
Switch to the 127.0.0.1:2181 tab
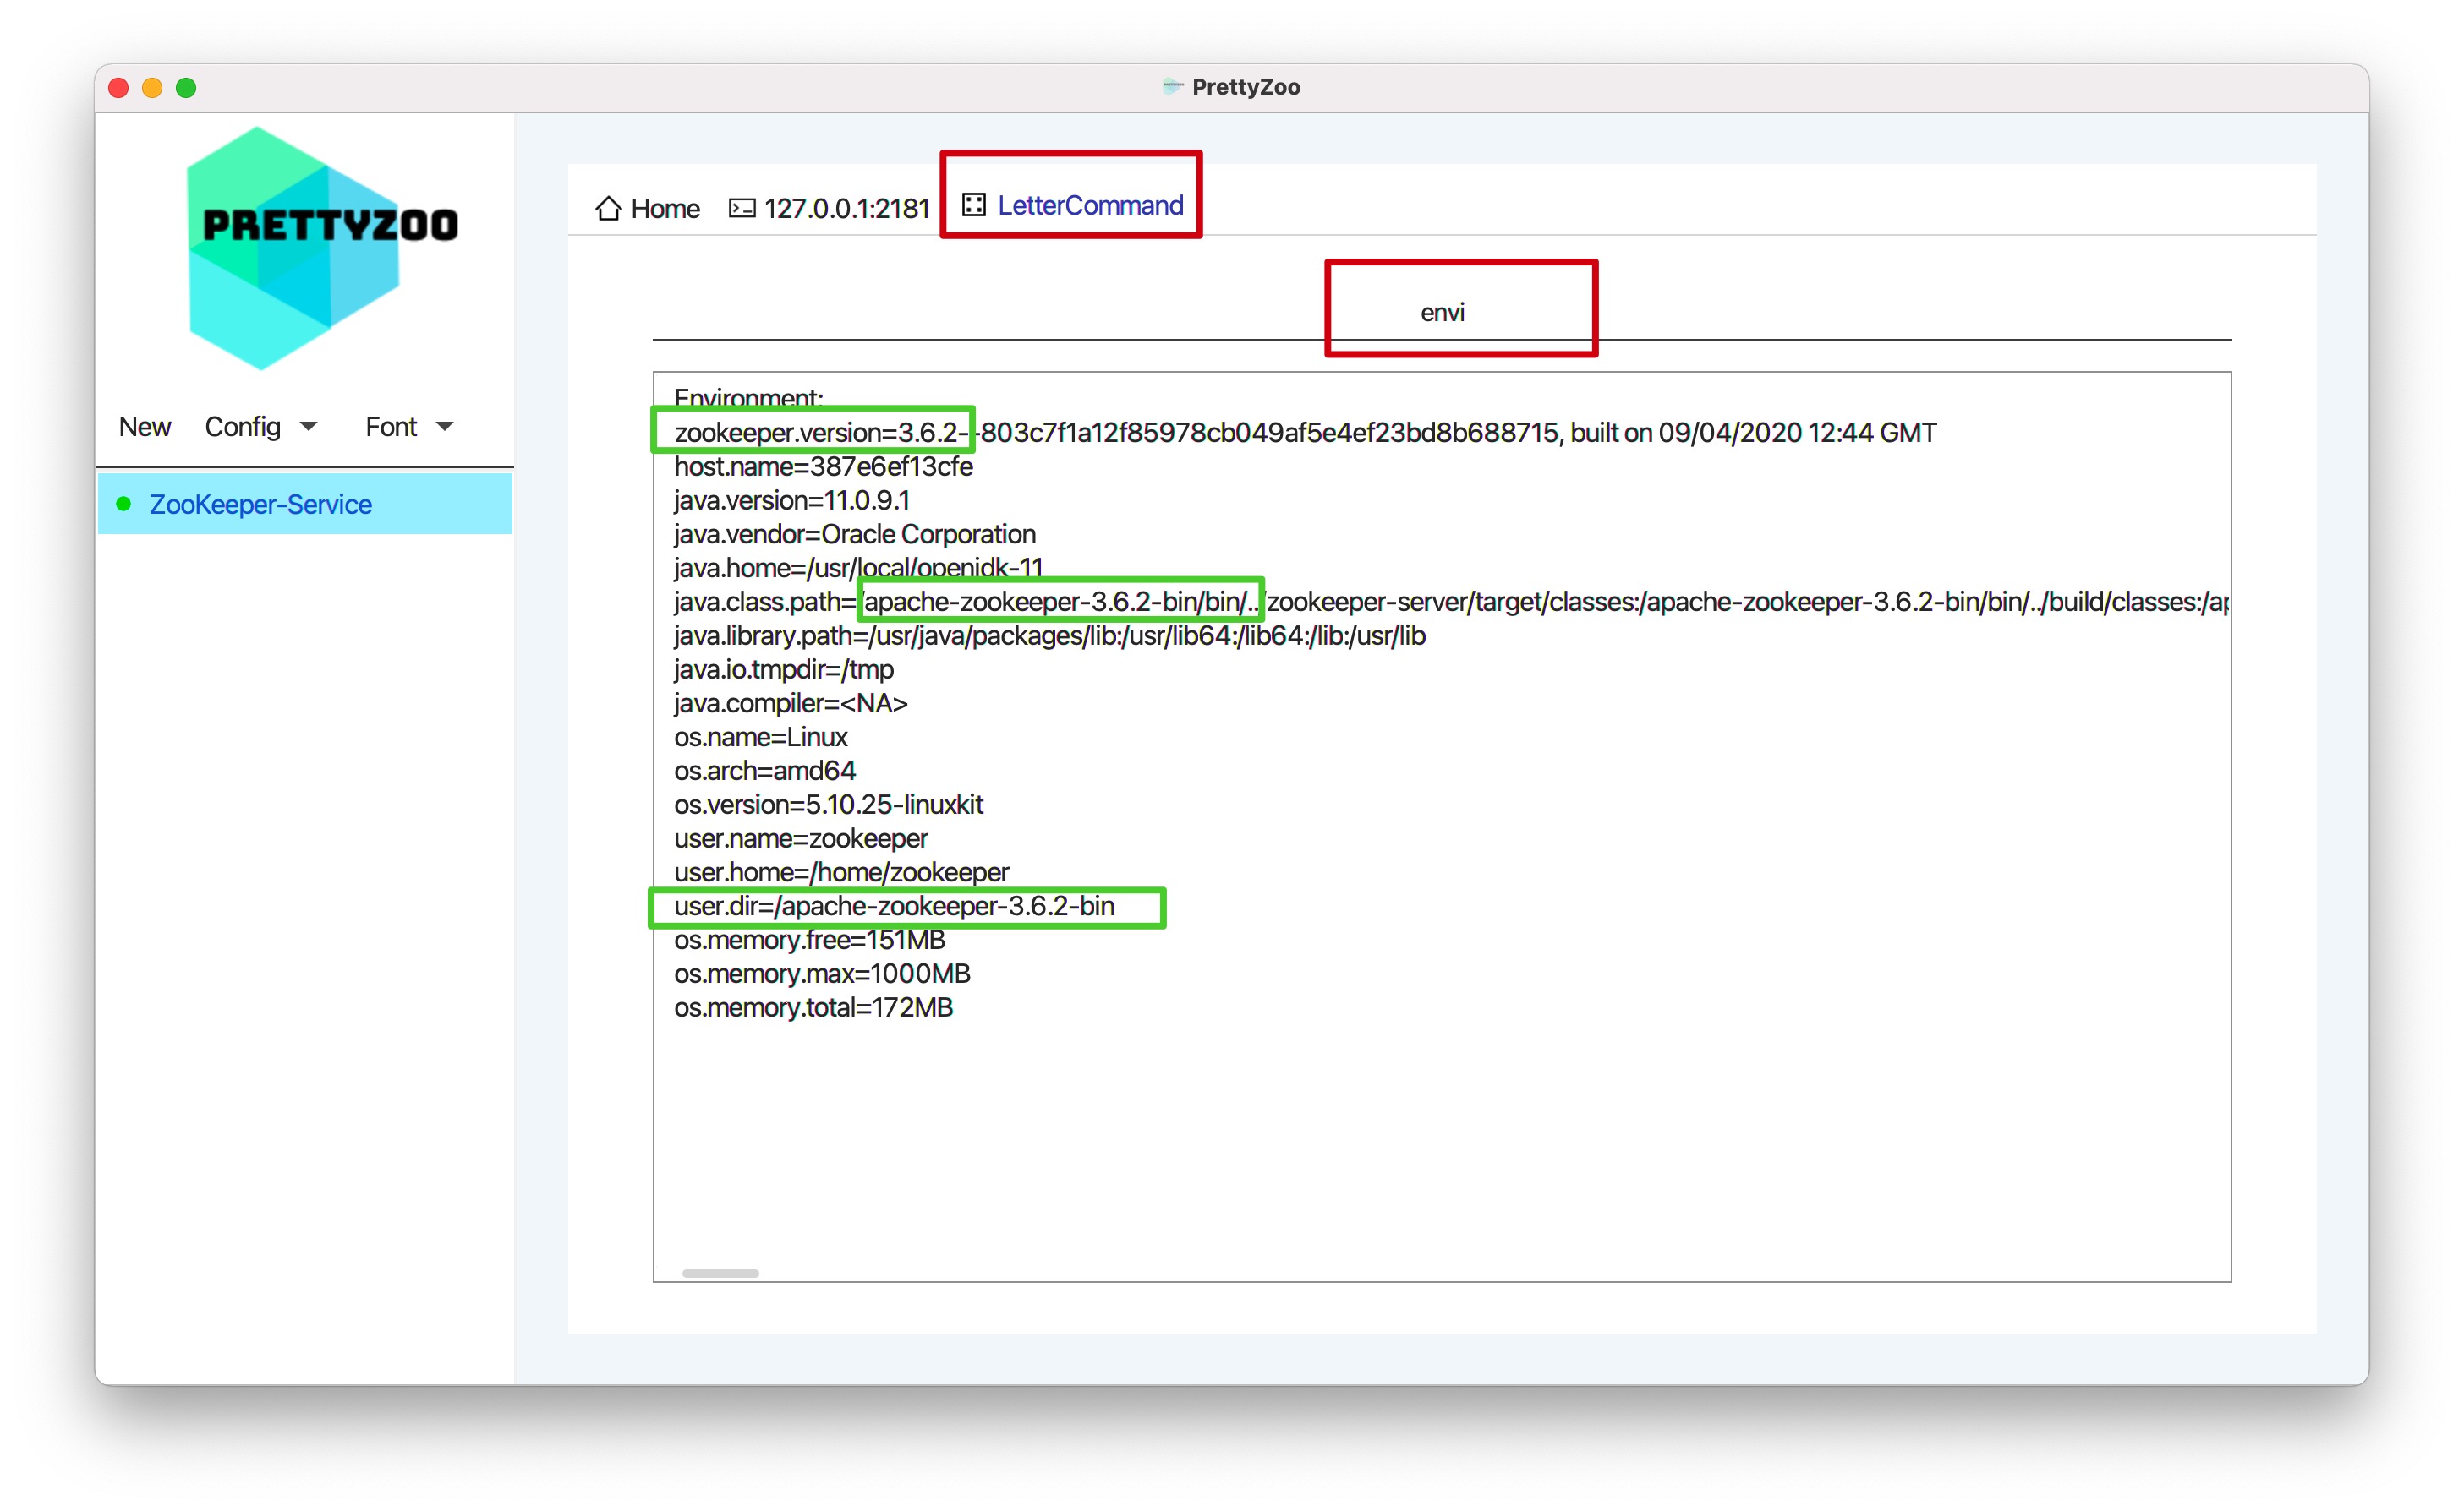pos(829,208)
